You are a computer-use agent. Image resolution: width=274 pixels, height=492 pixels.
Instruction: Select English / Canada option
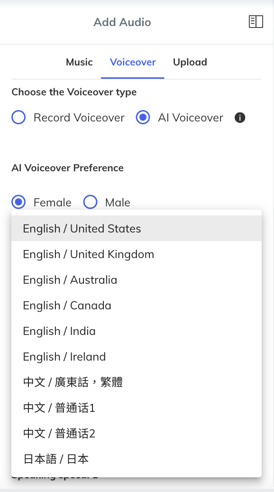(x=67, y=305)
